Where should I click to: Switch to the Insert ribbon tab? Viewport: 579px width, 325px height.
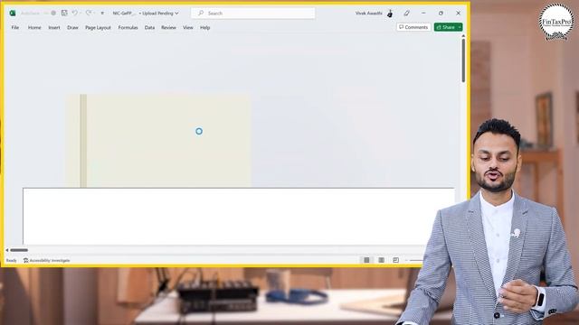click(54, 27)
